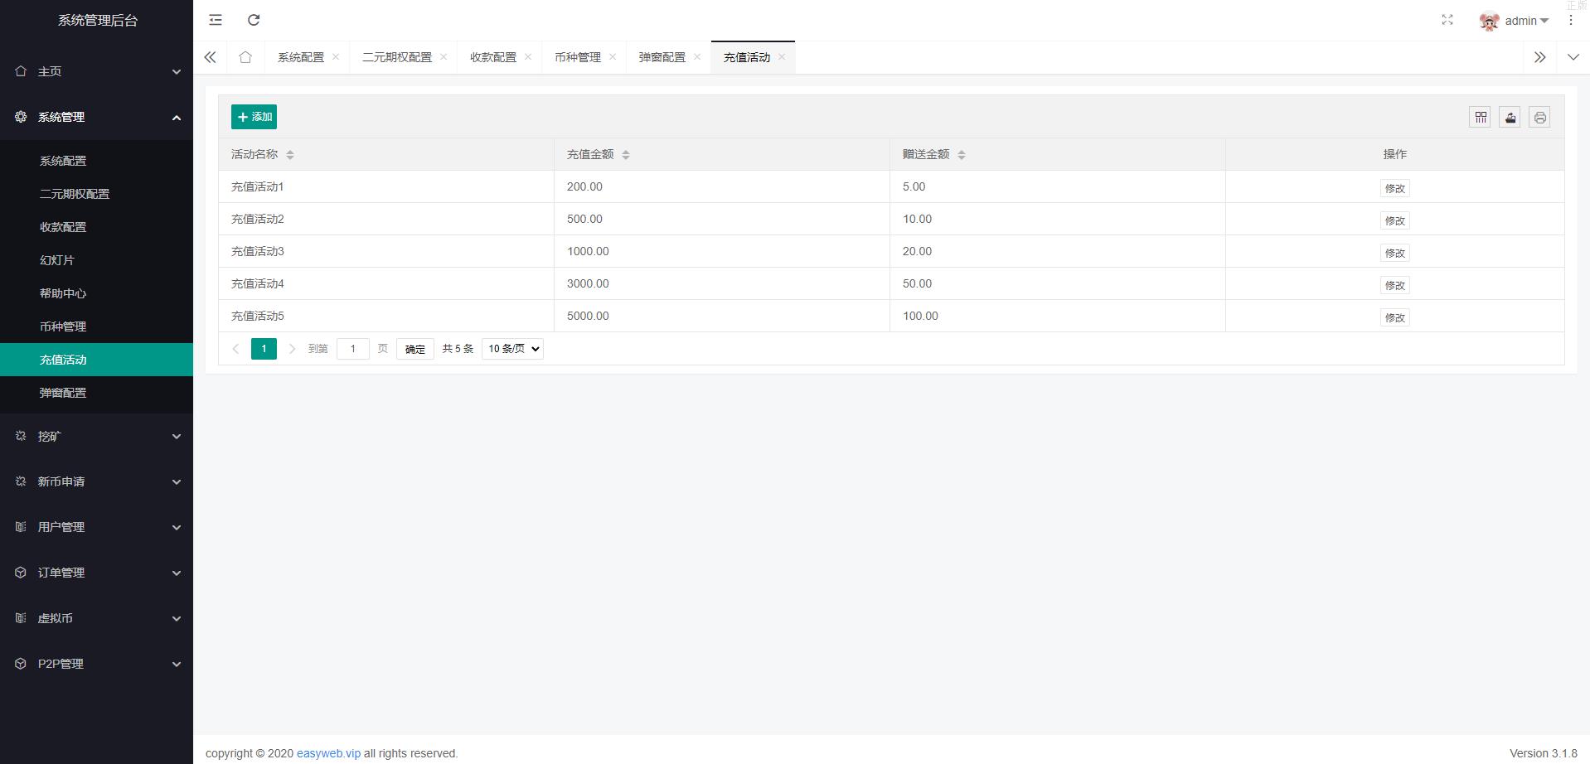Image resolution: width=1590 pixels, height=764 pixels.
Task: Switch to the 币种管理 tab
Action: (x=578, y=57)
